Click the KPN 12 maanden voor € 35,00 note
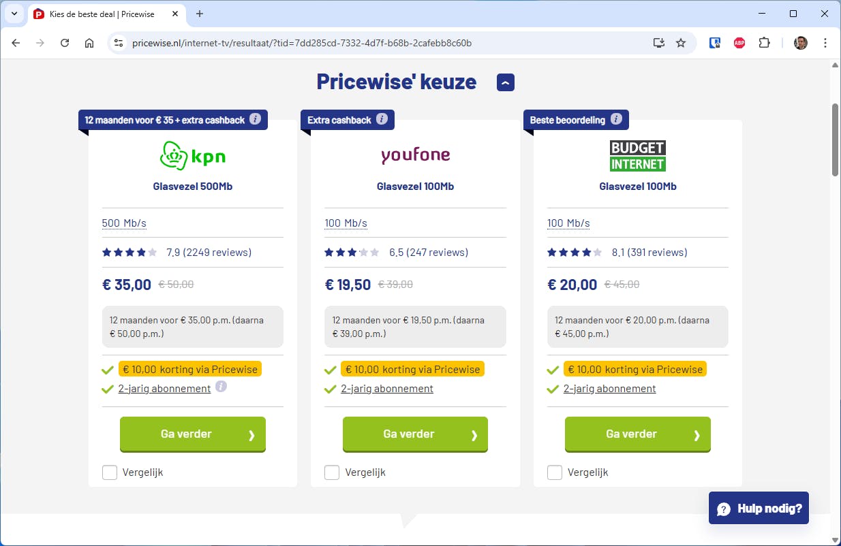The height and width of the screenshot is (546, 841). click(x=193, y=327)
